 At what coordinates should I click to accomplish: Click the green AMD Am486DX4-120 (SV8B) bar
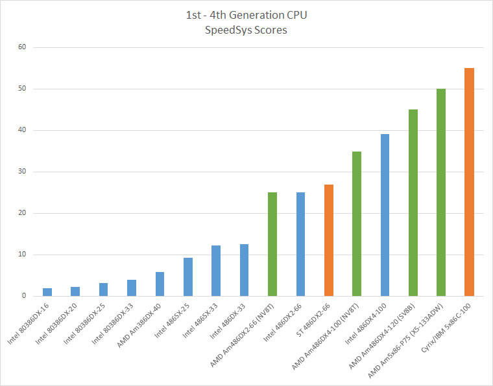(413, 203)
